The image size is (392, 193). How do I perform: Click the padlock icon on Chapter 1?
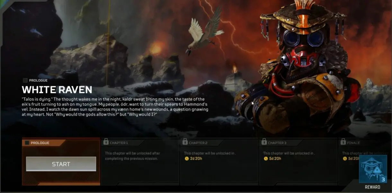coord(106,141)
